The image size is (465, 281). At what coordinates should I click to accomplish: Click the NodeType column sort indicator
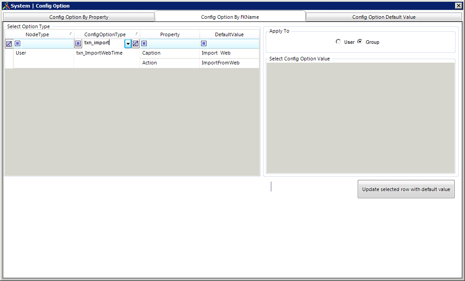point(70,34)
